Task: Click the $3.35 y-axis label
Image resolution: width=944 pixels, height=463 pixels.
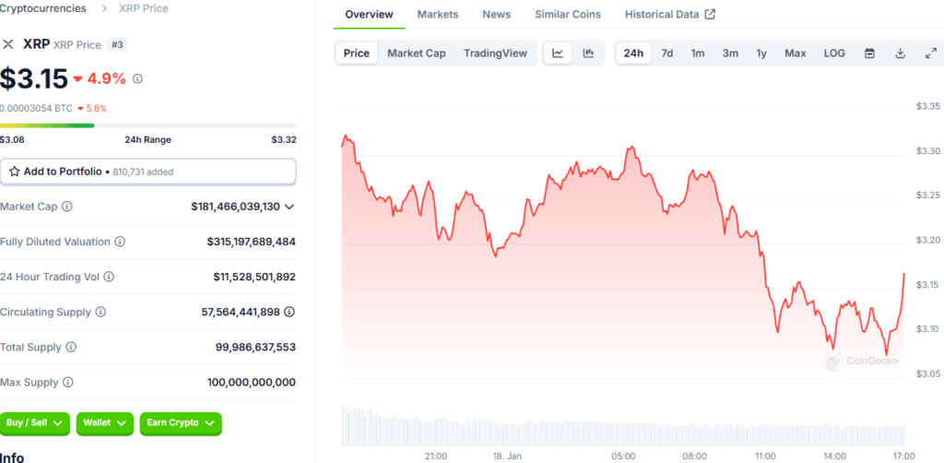Action: (x=927, y=107)
